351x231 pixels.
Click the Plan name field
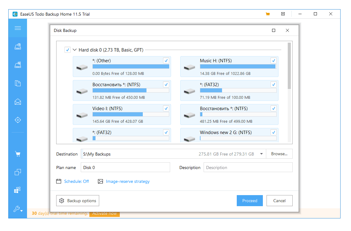click(x=125, y=167)
